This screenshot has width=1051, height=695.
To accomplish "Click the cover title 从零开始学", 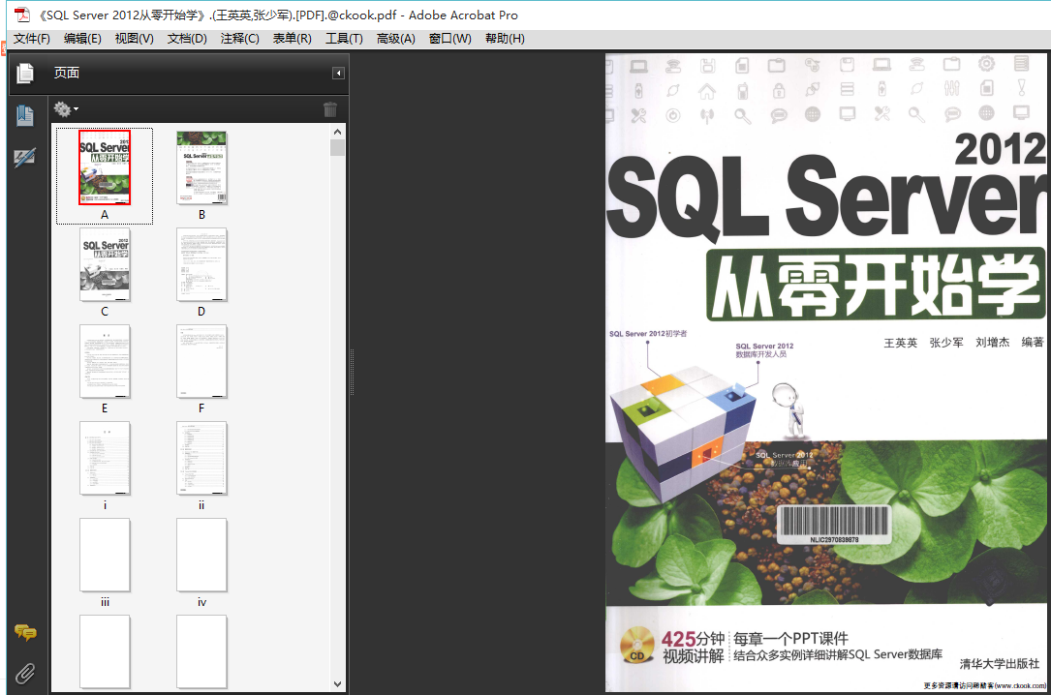I will 876,286.
